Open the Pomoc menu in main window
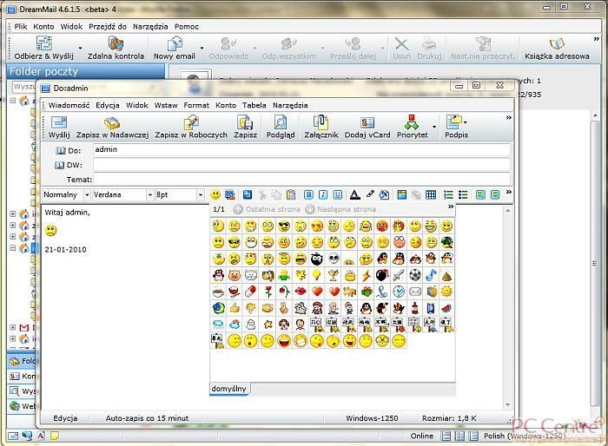The image size is (608, 446). point(187,26)
